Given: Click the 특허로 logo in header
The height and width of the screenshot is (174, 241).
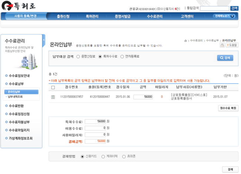Looking at the screenshot, I should pyautogui.click(x=19, y=6).
